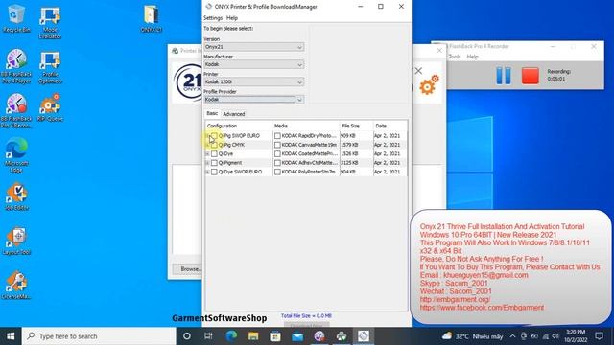
Task: Open the Job Editor desktop shortcut
Action: click(16, 196)
